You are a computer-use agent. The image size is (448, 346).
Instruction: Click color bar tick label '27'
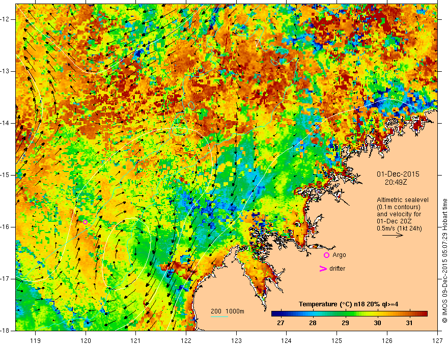coord(281,323)
